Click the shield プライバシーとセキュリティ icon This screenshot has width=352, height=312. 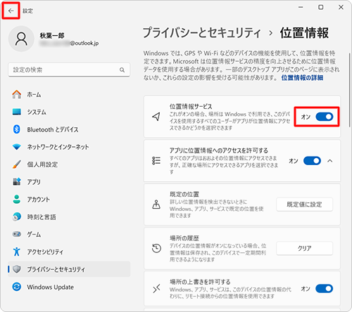(x=17, y=269)
